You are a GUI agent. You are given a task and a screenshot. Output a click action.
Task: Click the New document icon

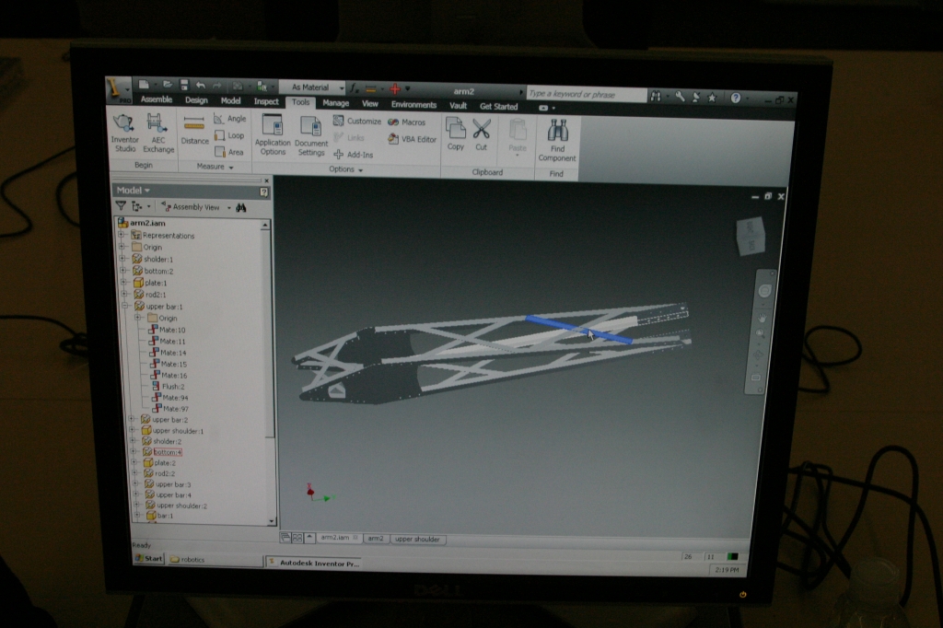click(144, 85)
